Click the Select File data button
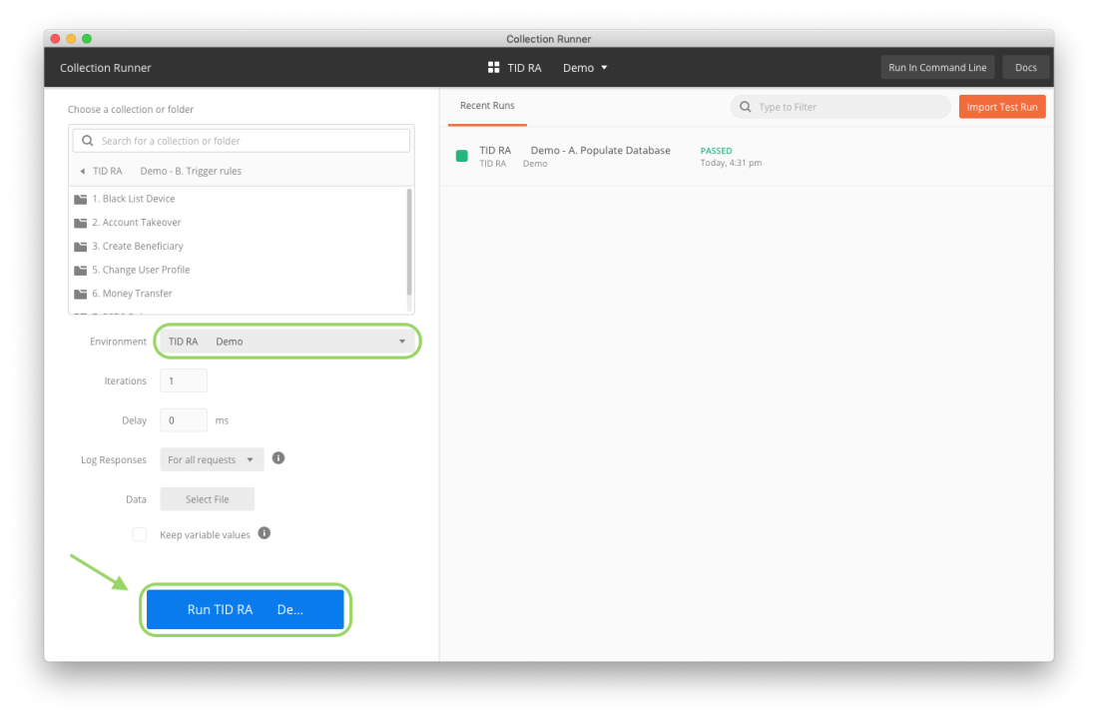This screenshot has height=720, width=1098. [x=208, y=499]
